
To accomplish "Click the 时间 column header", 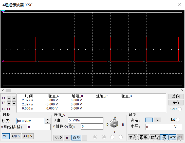I will tap(29, 96).
